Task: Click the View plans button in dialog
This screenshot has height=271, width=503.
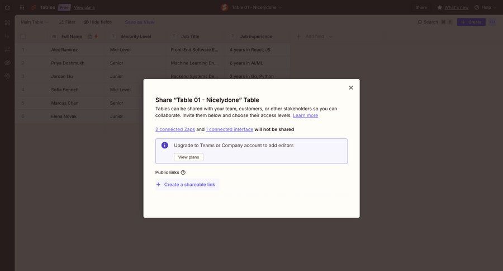Action: 189,157
